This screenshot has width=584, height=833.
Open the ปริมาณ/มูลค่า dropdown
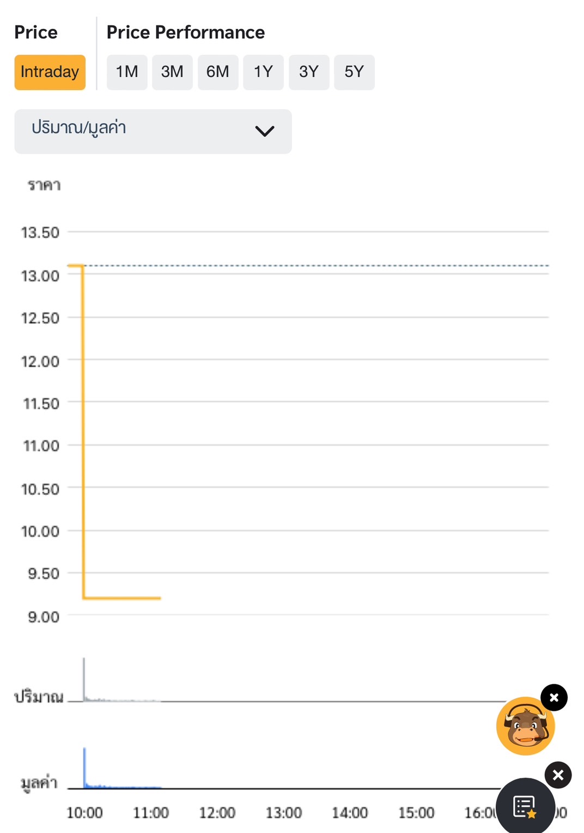click(153, 131)
